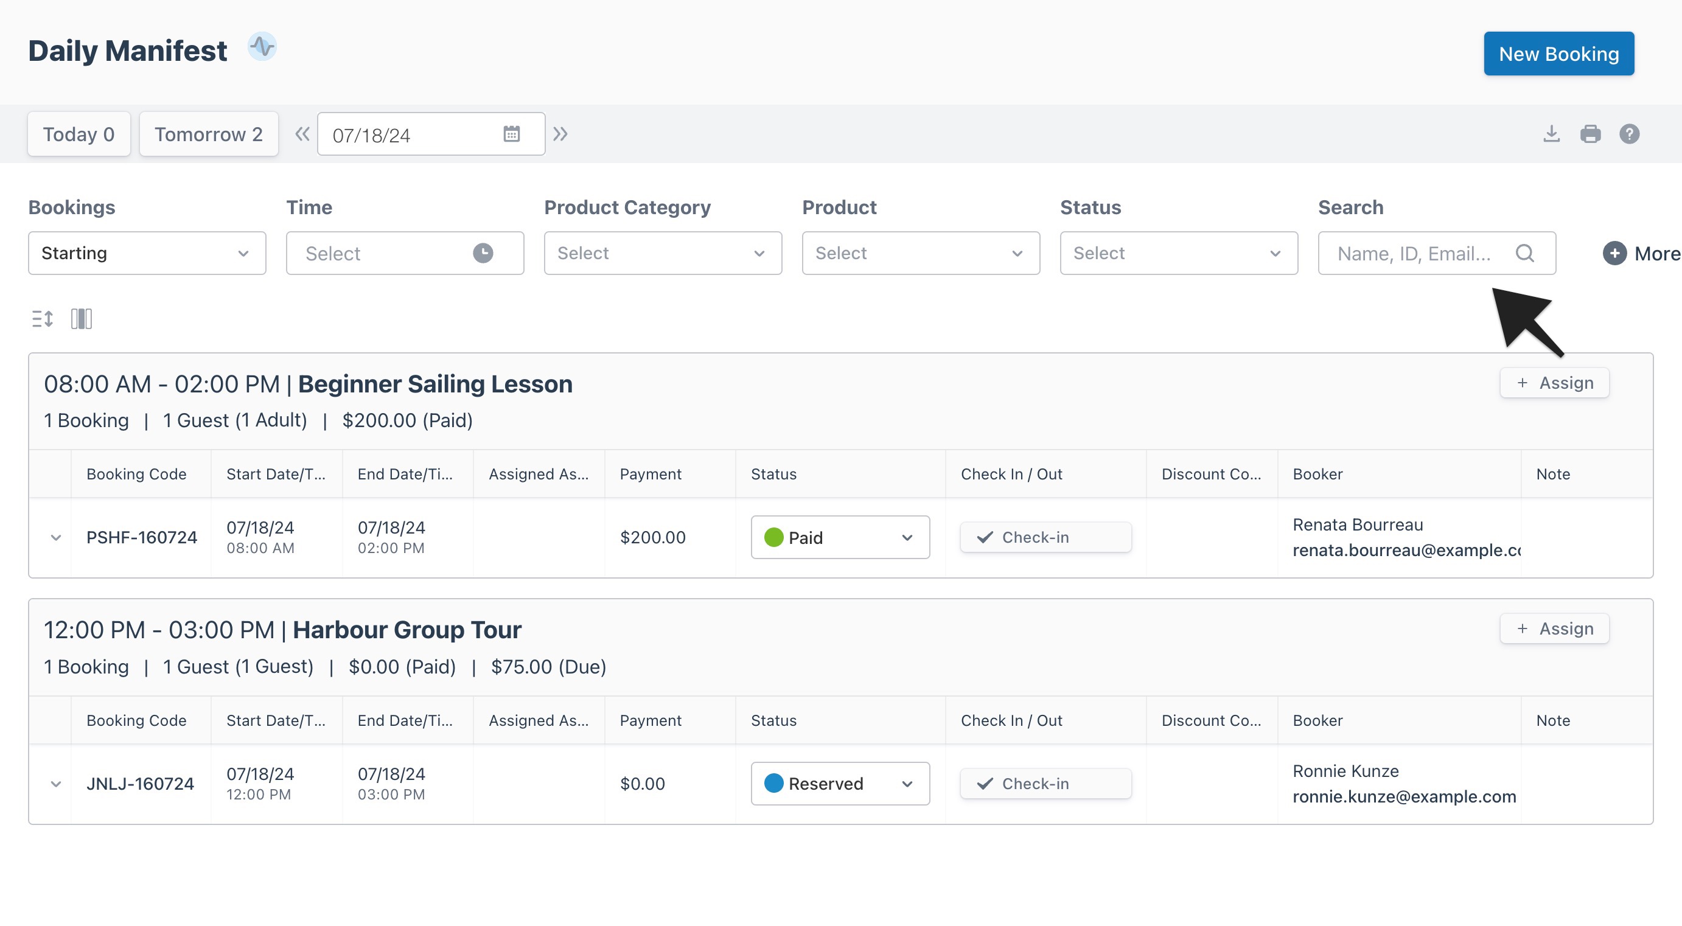The image size is (1682, 926).
Task: Click $75.00 (Due) summary text
Action: (x=548, y=667)
